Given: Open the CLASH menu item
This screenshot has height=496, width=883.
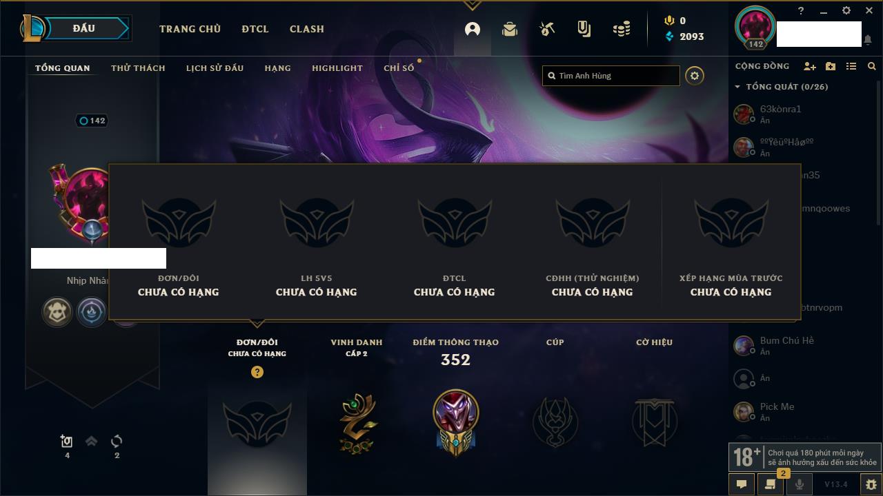Looking at the screenshot, I should (307, 29).
